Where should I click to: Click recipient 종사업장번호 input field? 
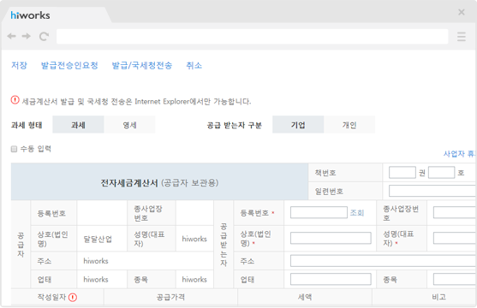(455, 212)
